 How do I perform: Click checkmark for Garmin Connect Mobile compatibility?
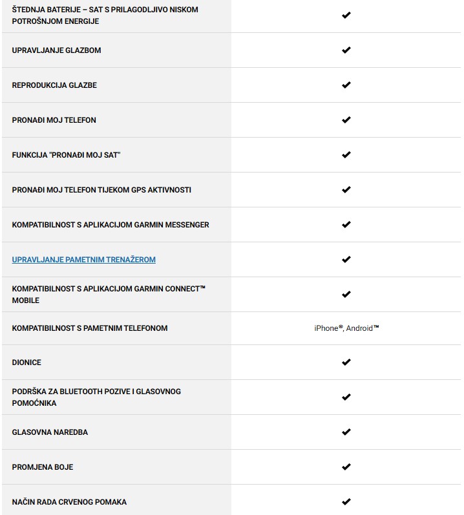pos(346,294)
